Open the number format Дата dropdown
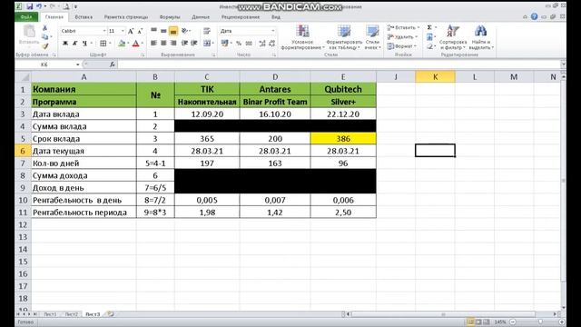This screenshot has width=581, height=327. (x=273, y=31)
